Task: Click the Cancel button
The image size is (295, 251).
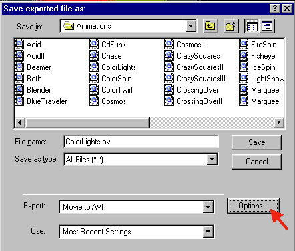Action: coord(256,162)
